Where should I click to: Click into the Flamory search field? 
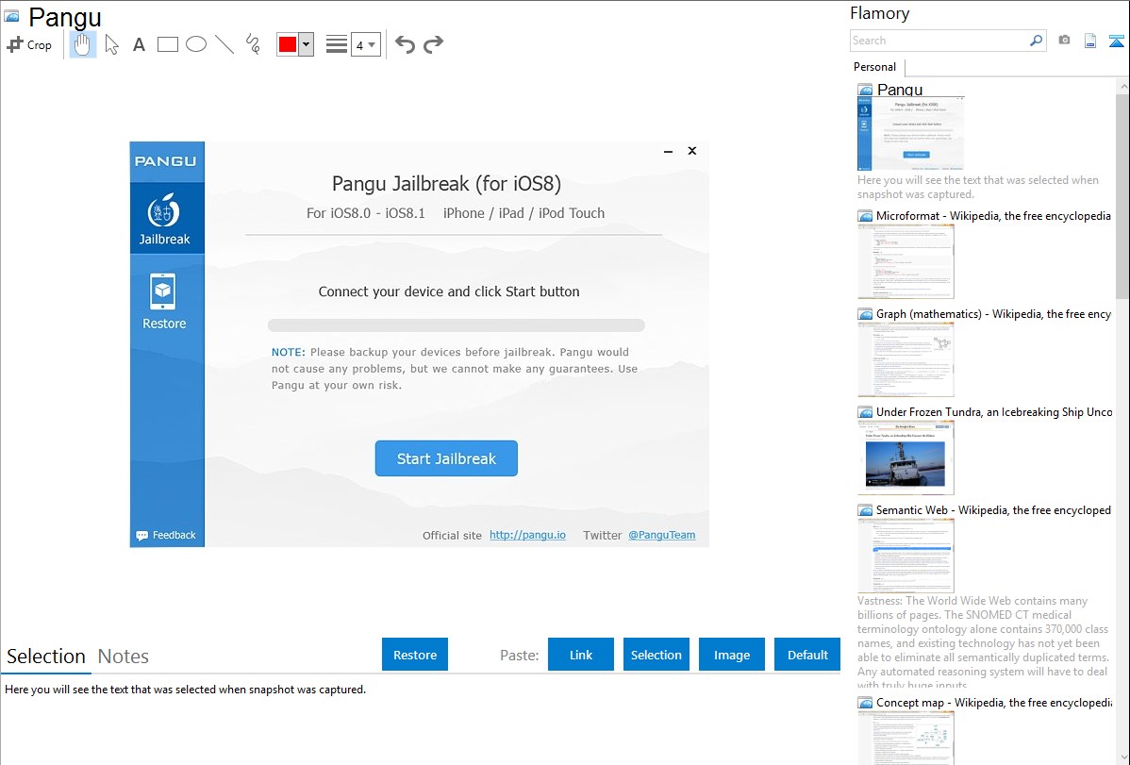click(939, 41)
